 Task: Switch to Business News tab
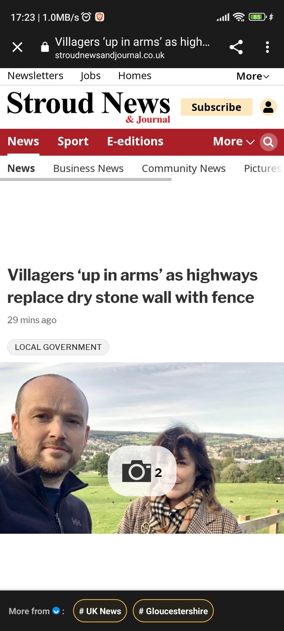pyautogui.click(x=88, y=168)
